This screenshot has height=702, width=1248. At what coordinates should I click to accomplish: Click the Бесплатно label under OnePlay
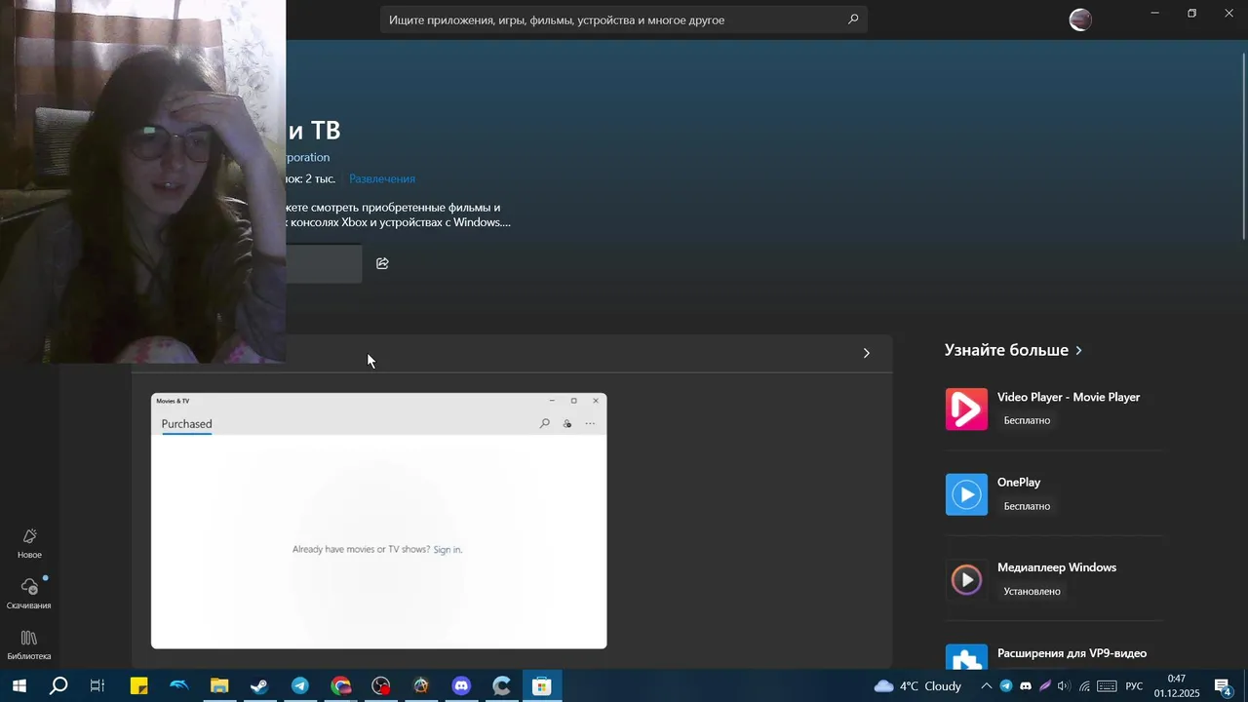pyautogui.click(x=1027, y=506)
